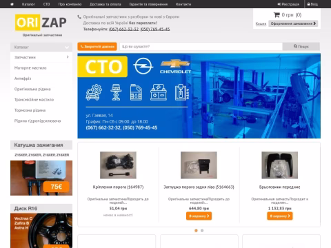This screenshot has height=248, width=331.
Task: Click the ORI ZAP logo
Action: click(x=41, y=23)
